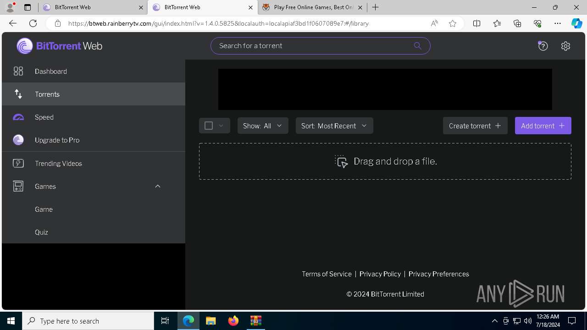
Task: Open the Privacy Policy link
Action: point(380,274)
